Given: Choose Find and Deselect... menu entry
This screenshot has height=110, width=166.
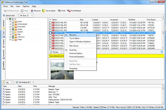Looking at the screenshot, I should pyautogui.click(x=80, y=57).
